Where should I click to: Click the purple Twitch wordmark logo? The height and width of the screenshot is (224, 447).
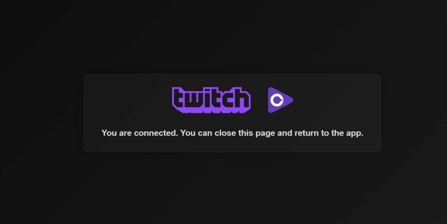(211, 100)
